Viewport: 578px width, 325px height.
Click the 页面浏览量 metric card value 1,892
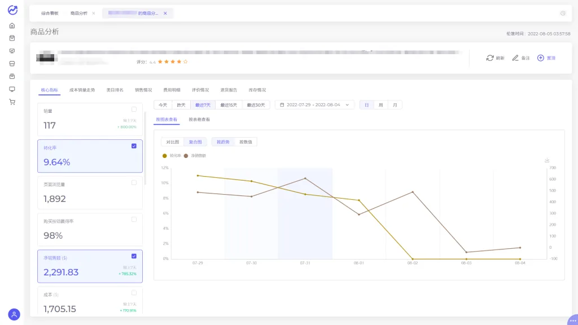(x=55, y=199)
